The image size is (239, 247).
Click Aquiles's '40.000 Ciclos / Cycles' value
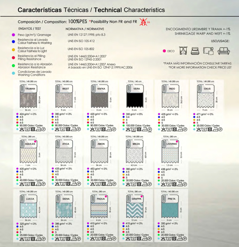(31, 180)
